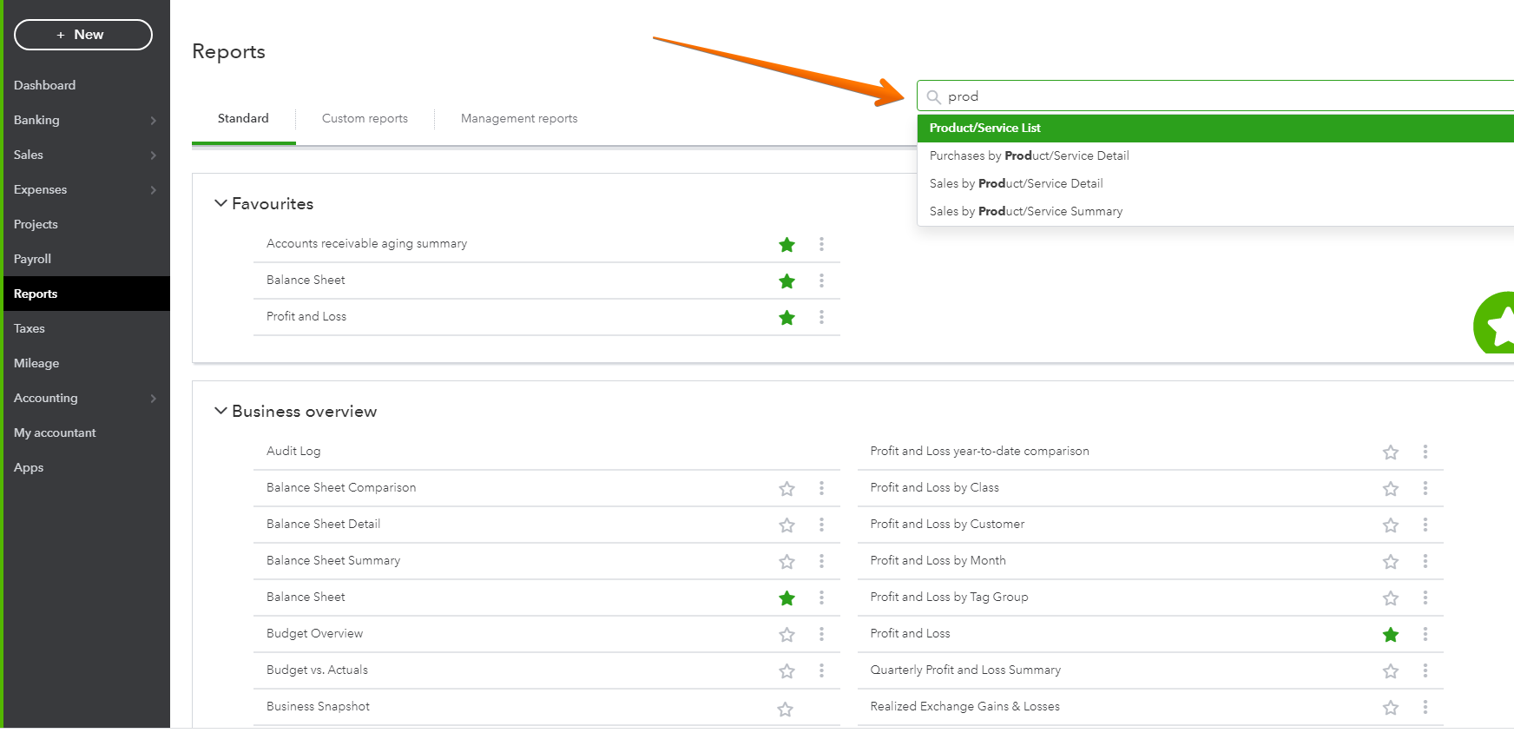
Task: Collapse the Business overview section
Action: tap(221, 411)
